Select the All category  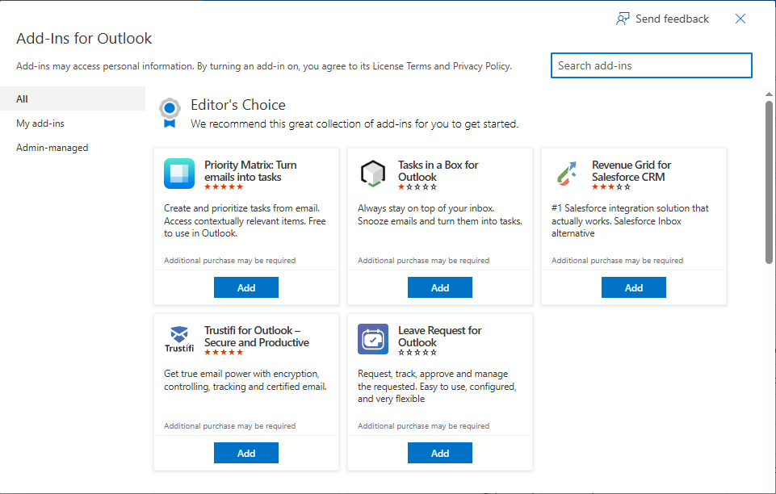[x=23, y=99]
